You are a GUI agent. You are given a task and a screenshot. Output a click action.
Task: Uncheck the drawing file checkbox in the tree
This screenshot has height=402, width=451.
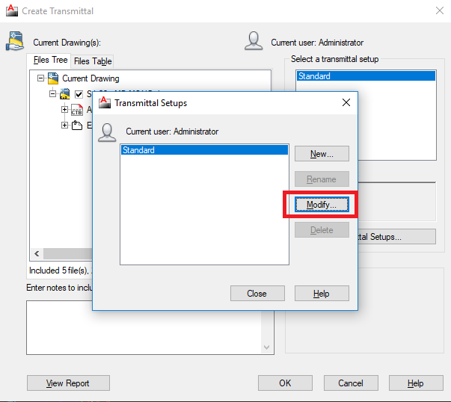(x=79, y=94)
